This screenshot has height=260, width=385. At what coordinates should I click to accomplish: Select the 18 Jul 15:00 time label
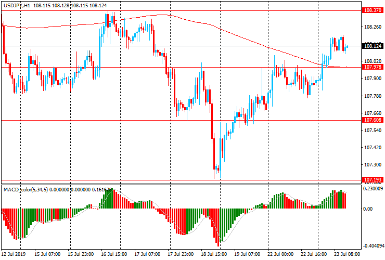pos(214,254)
